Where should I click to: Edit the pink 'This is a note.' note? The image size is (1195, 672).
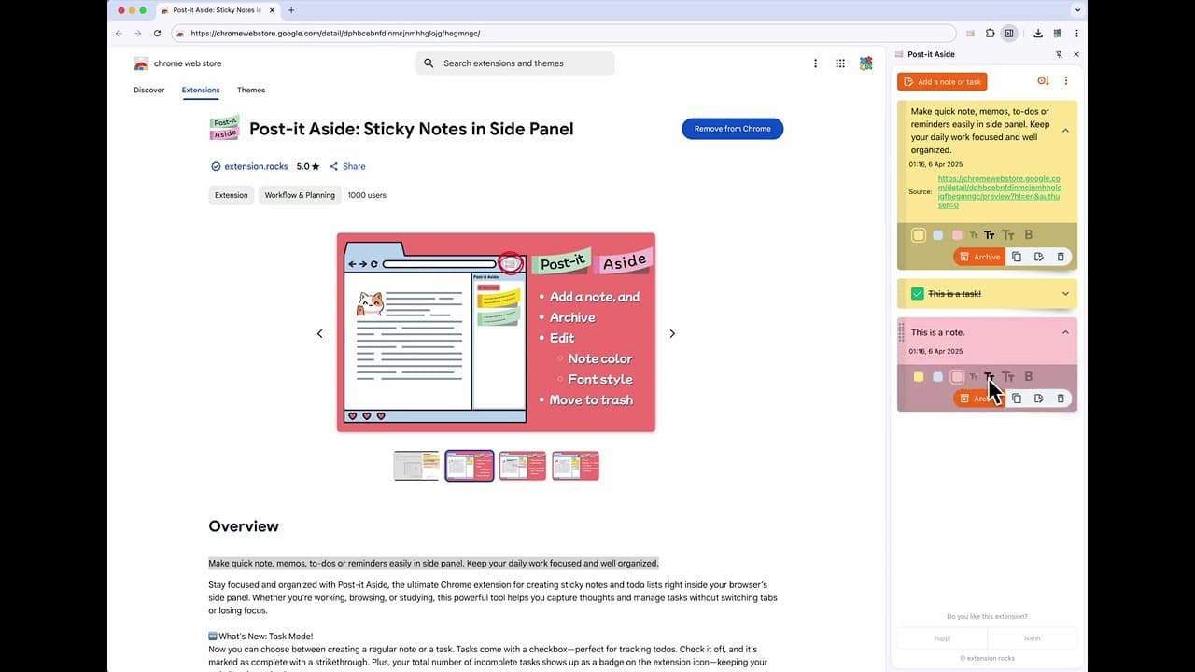click(x=1038, y=399)
